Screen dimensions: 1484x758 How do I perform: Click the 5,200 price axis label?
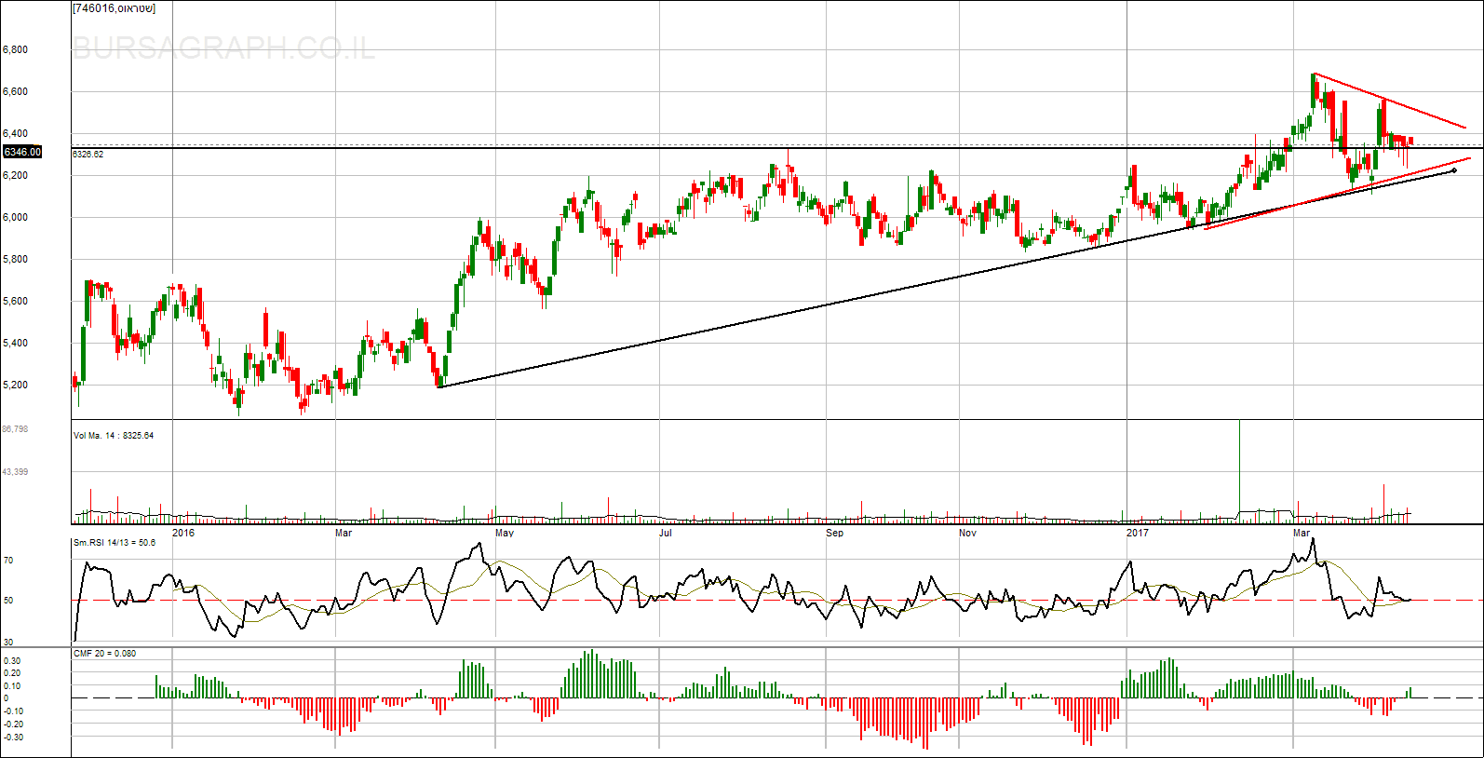(15, 385)
